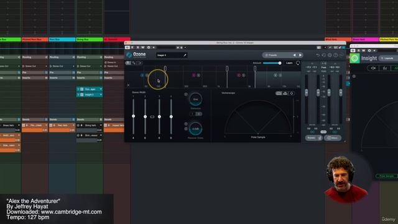Click the third crossover handle
The width and height of the screenshot is (398, 224).
tap(255, 68)
